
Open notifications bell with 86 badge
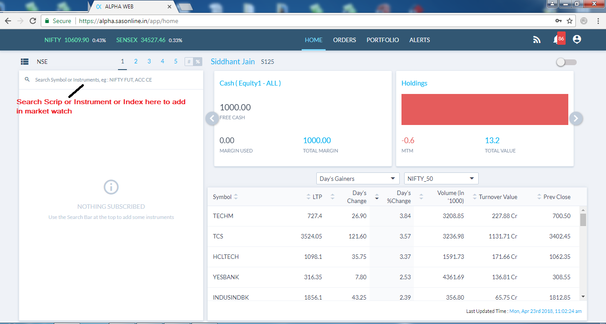[x=558, y=39]
